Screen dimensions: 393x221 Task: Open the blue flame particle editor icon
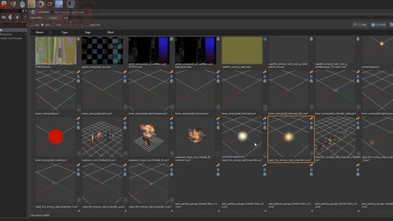pos(22,4)
